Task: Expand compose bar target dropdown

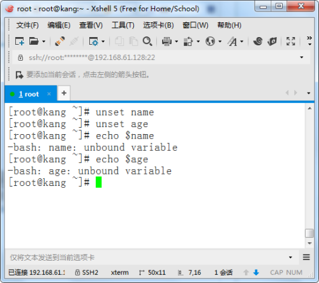Action: coord(290,257)
